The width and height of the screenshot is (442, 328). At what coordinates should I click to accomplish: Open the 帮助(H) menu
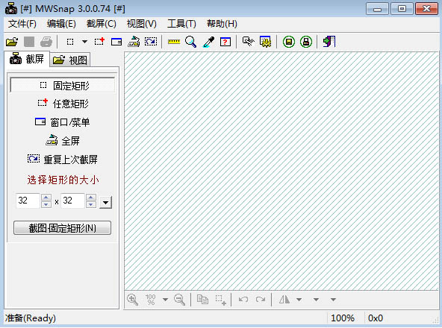[222, 24]
